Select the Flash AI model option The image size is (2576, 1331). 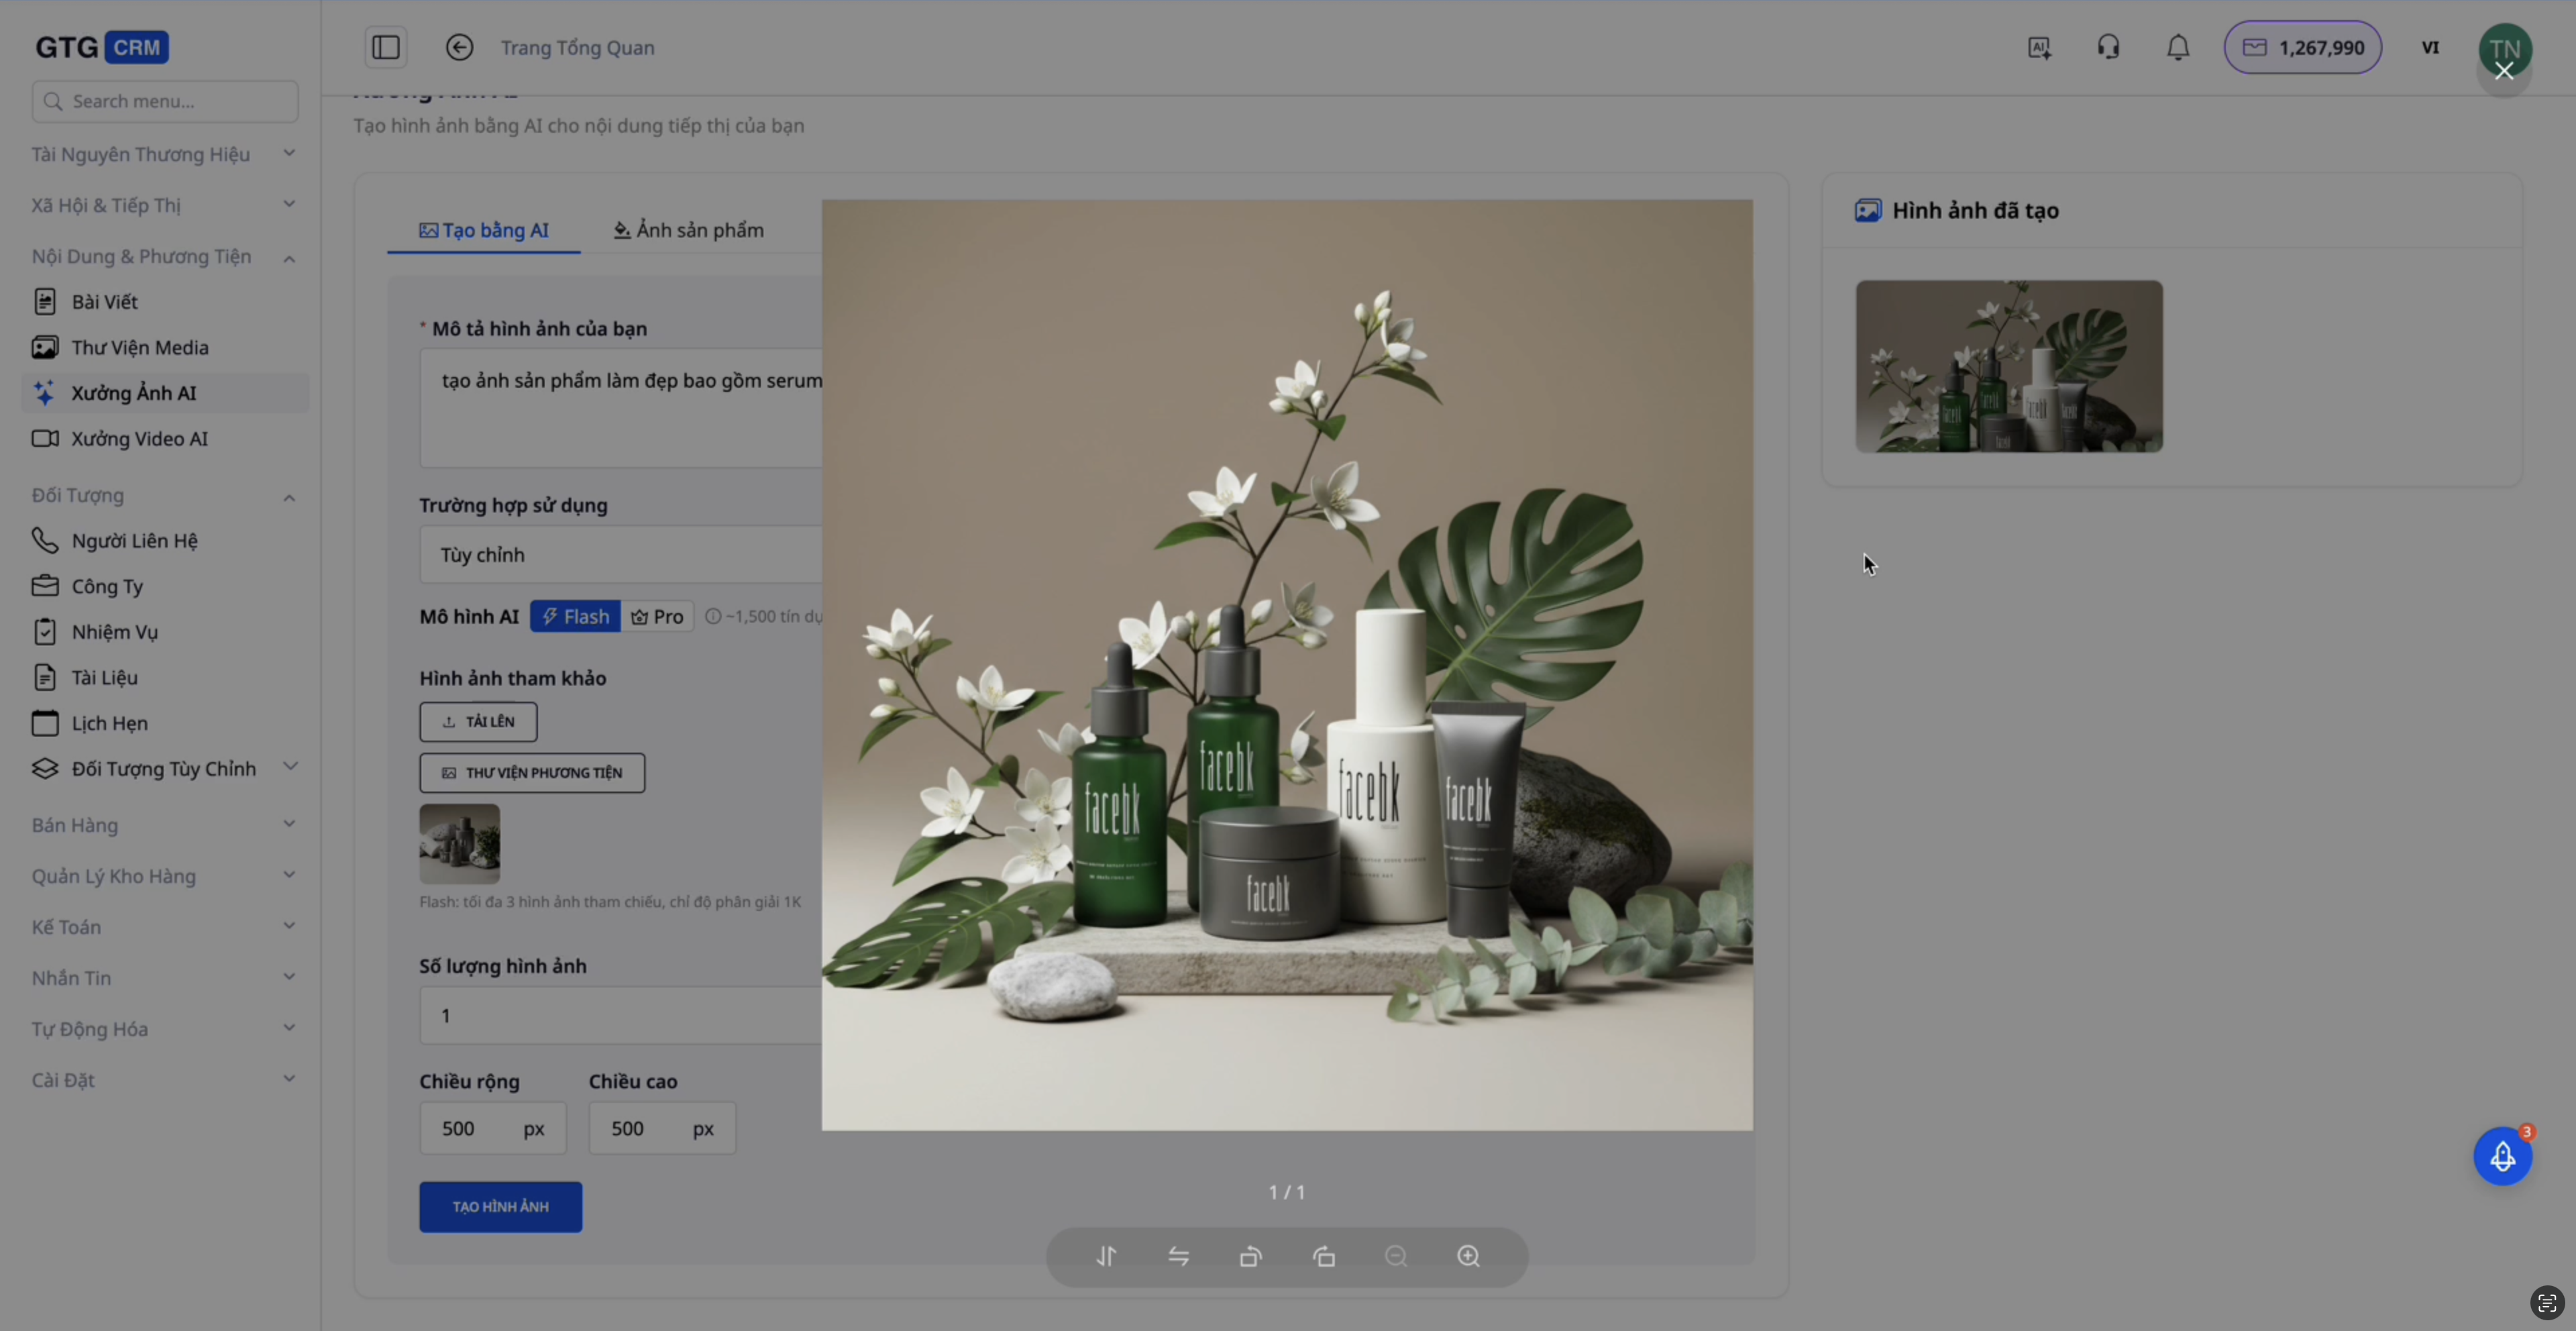point(575,616)
